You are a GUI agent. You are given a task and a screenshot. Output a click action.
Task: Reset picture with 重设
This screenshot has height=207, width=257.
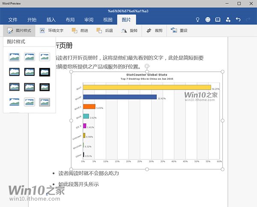pyautogui.click(x=179, y=31)
